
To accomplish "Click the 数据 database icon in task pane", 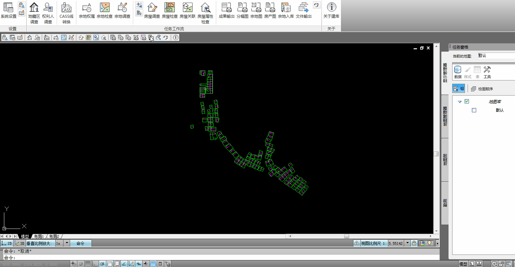I will (458, 72).
